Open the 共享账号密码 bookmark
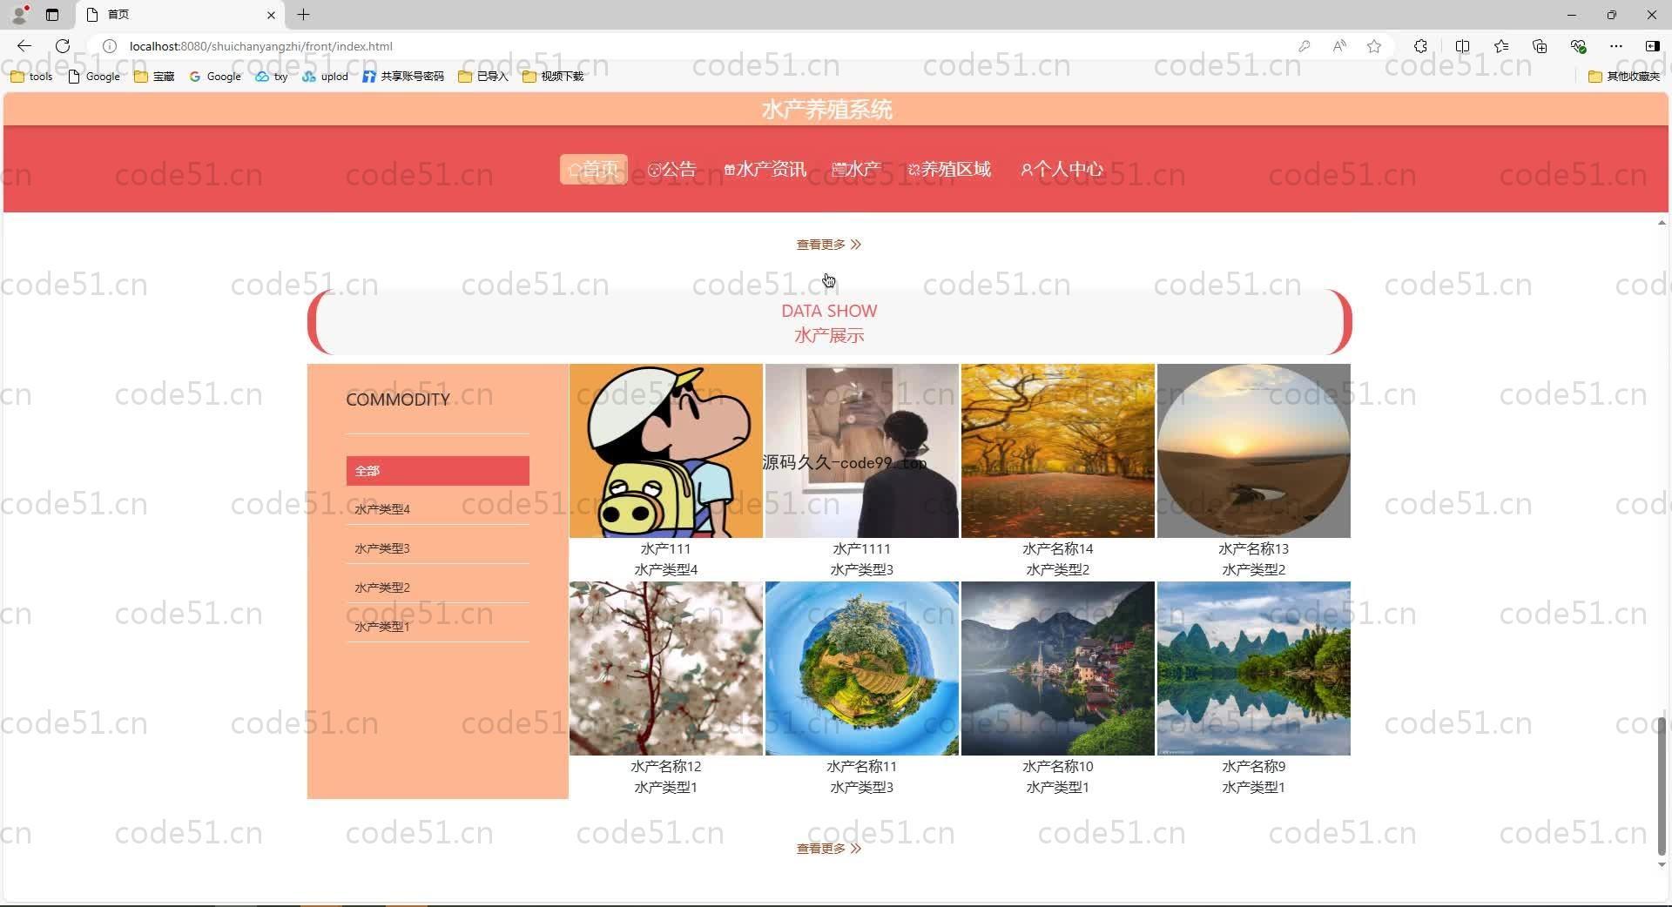Screen dimensions: 1672x907 [403, 77]
